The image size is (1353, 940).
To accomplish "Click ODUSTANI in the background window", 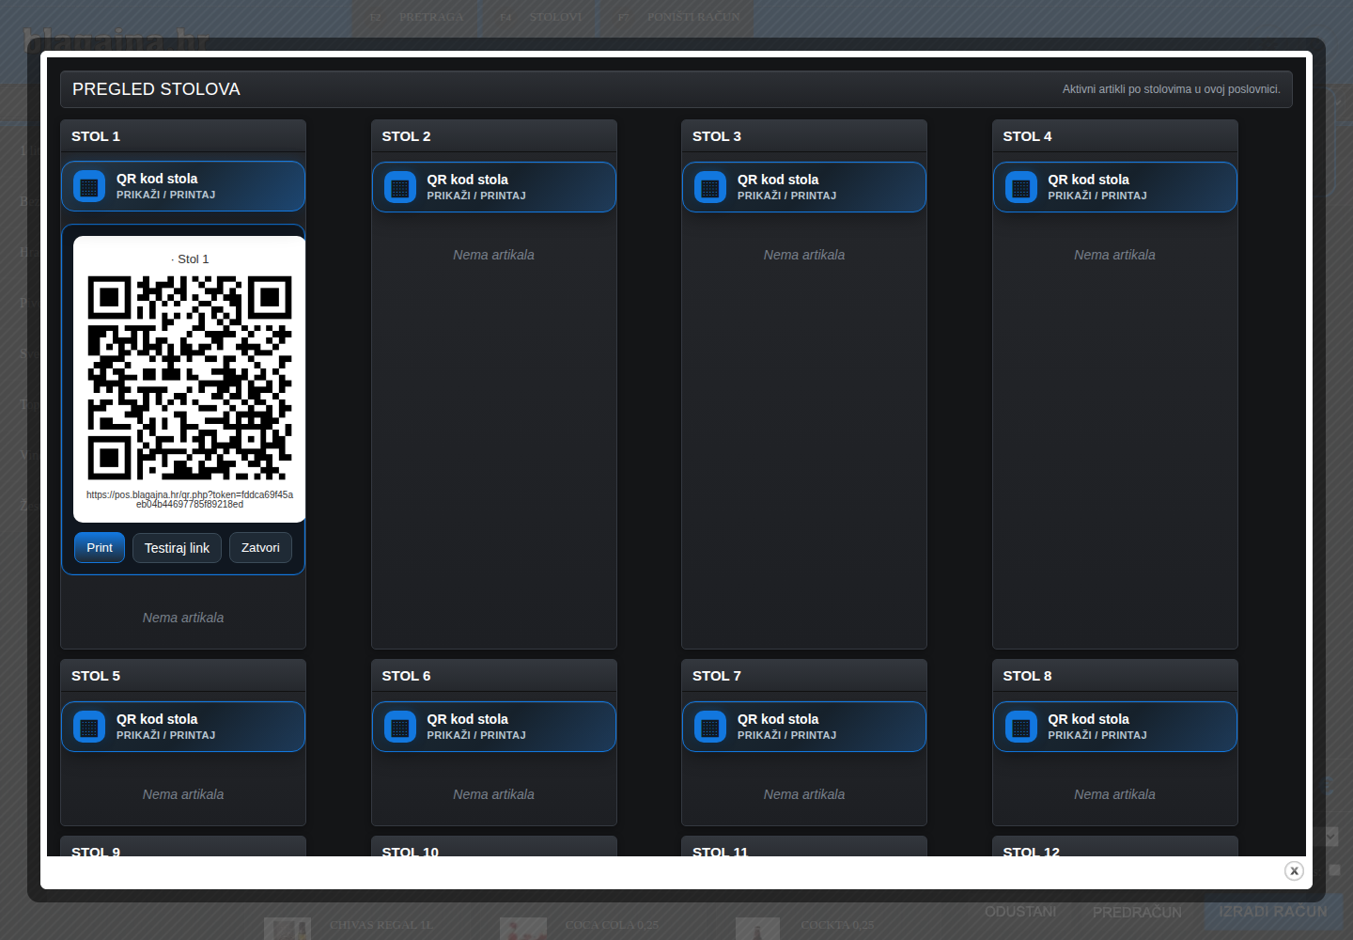I will [1020, 912].
